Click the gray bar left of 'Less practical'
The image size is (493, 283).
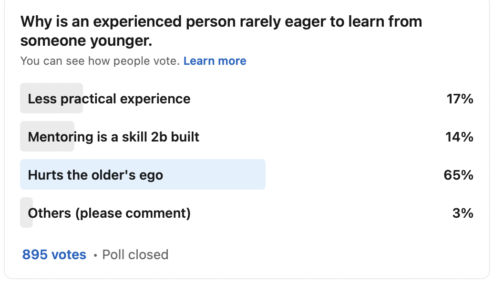pos(24,99)
